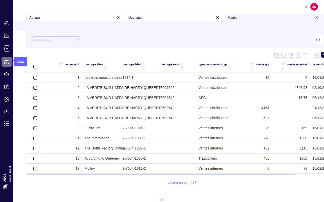Viewport: 324px width, 202px height.
Task: Sort by ventes.montant using its arrow
Action: [x=282, y=69]
